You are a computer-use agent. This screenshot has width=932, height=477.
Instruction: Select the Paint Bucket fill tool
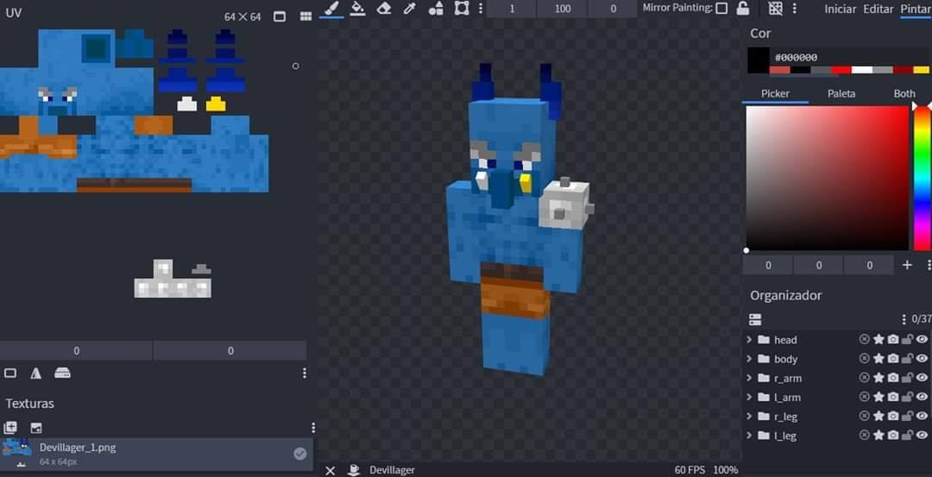357,9
